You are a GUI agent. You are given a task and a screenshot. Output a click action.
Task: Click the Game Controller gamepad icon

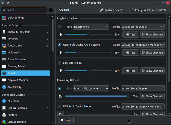(4, 59)
